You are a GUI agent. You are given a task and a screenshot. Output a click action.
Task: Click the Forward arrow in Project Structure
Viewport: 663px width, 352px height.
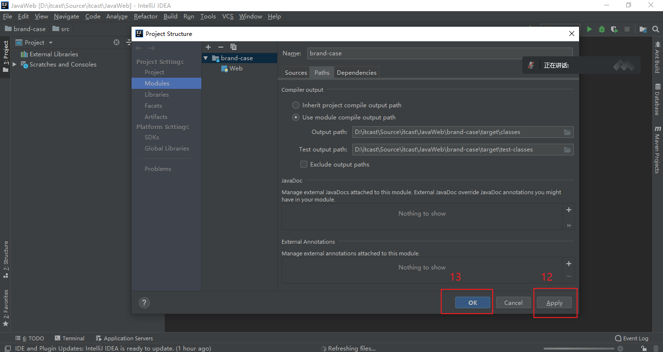(151, 48)
